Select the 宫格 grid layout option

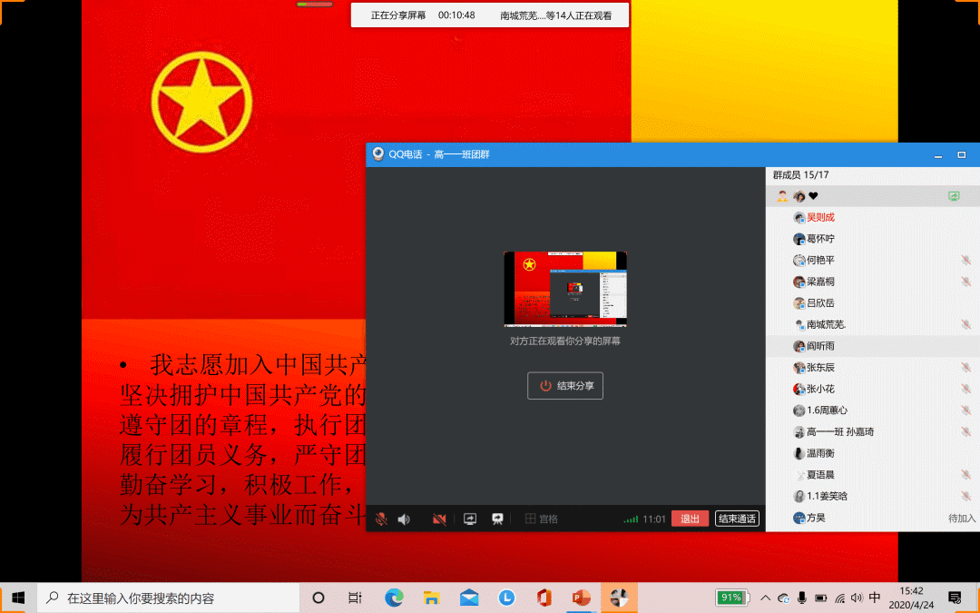coord(541,519)
